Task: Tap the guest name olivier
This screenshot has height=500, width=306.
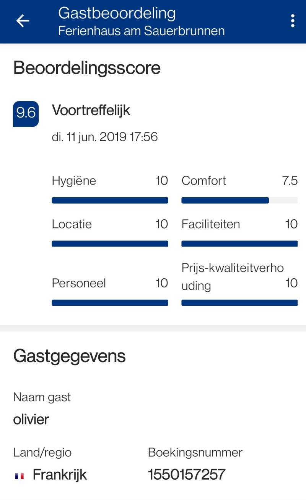Action: tap(31, 419)
